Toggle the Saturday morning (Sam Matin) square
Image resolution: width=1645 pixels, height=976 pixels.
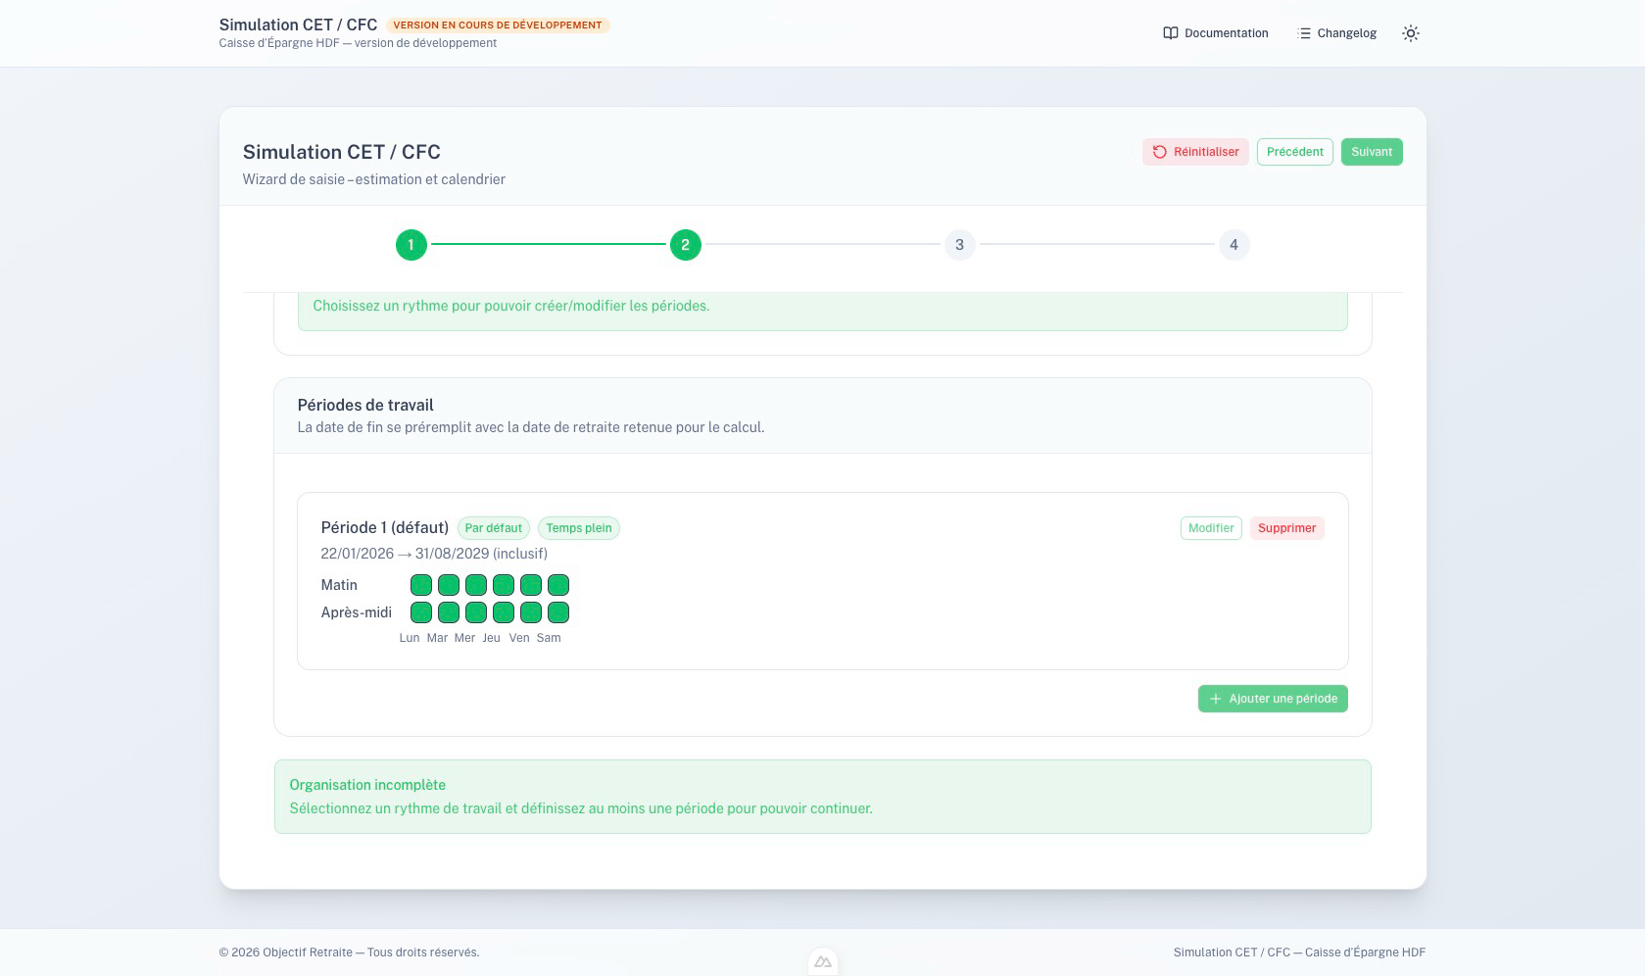[558, 585]
